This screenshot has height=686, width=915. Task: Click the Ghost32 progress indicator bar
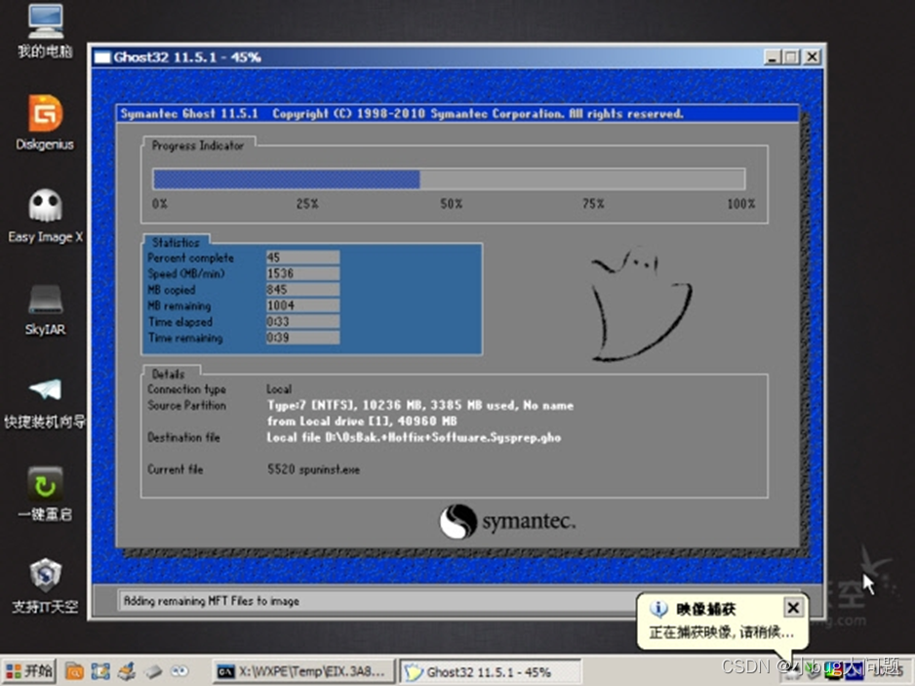(449, 179)
